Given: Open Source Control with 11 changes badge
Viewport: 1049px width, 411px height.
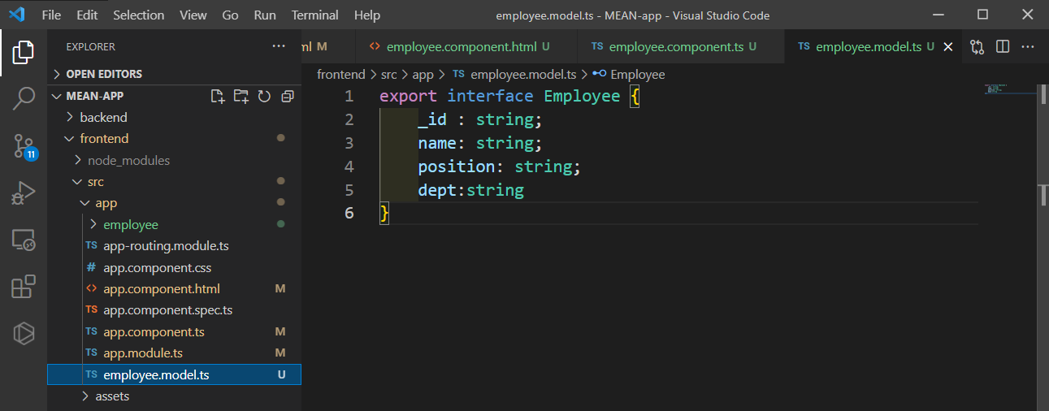Looking at the screenshot, I should coord(24,146).
